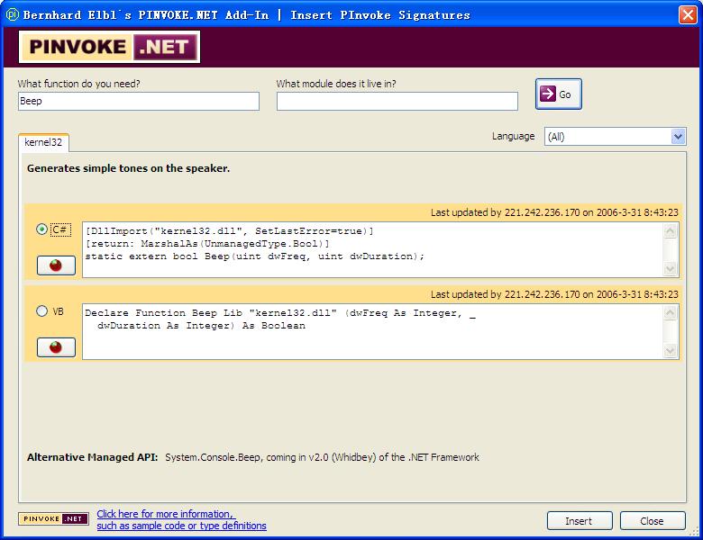This screenshot has height=540, width=703.
Task: Open the Language dropdown list
Action: click(678, 136)
